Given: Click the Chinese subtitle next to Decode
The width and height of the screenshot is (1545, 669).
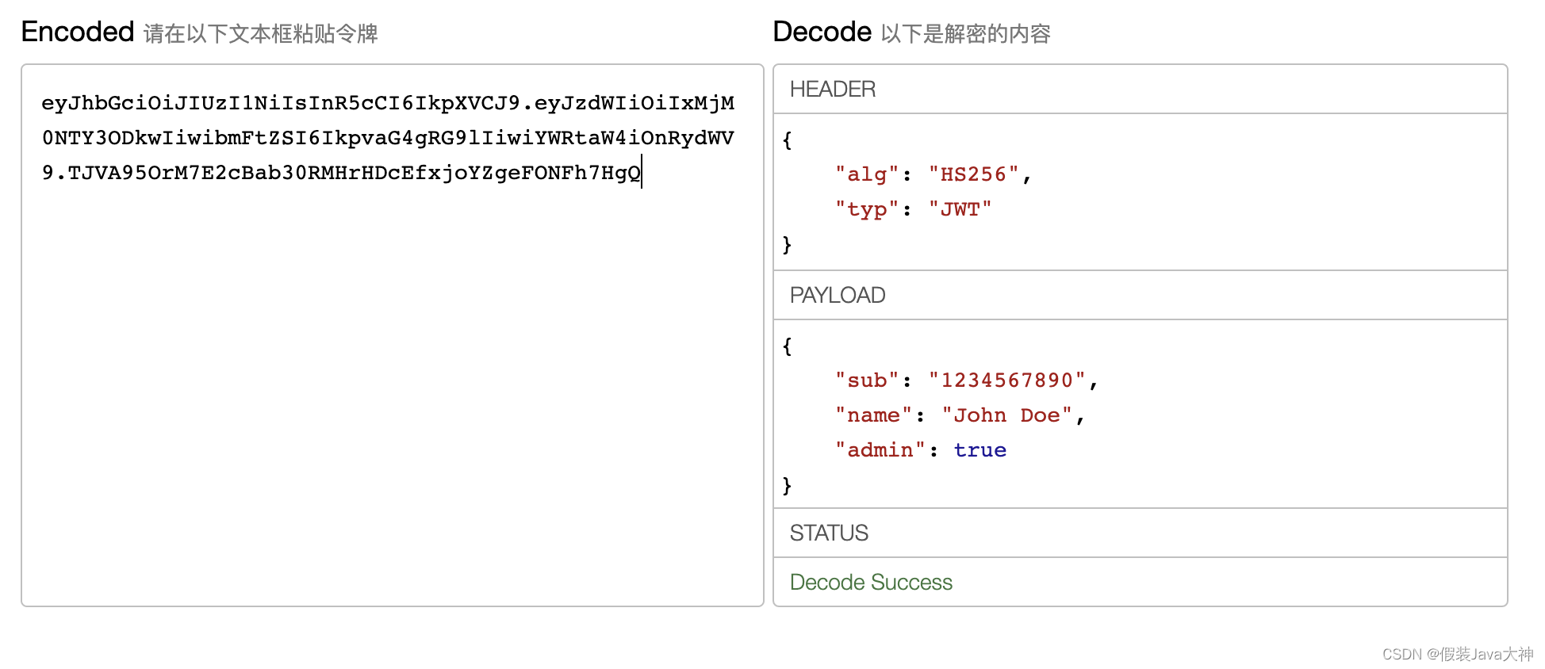Looking at the screenshot, I should coord(965,33).
